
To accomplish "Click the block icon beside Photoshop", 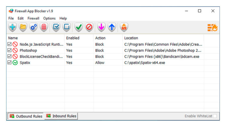I will tap(15, 50).
